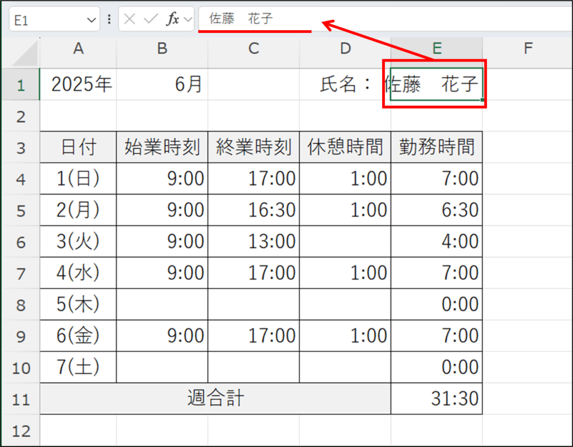Select cell E1 containing 佐藤 花子

pos(436,84)
